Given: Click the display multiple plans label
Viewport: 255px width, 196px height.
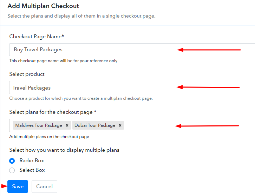Looking at the screenshot, I should (x=64, y=150).
